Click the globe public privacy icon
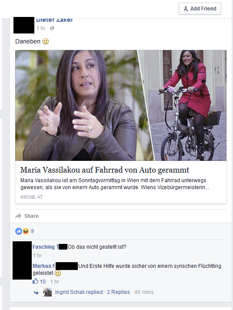 (x=52, y=28)
